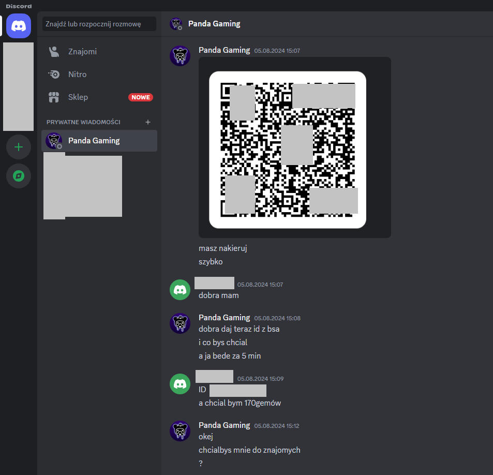Viewport: 493px width, 475px height.
Task: Click Panda Gaming avatar on 15:12 message
Action: (x=180, y=431)
